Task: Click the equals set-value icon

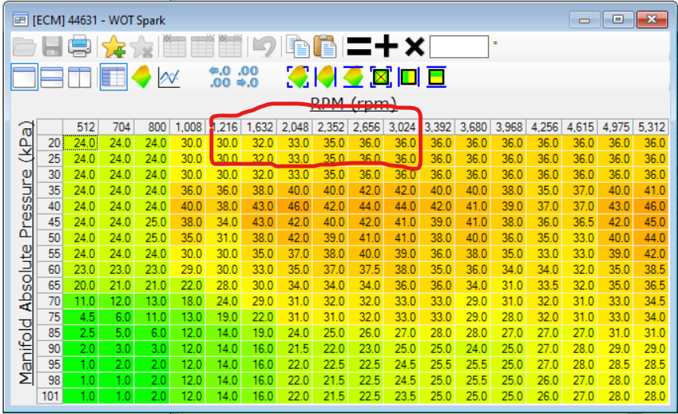Action: coord(359,47)
